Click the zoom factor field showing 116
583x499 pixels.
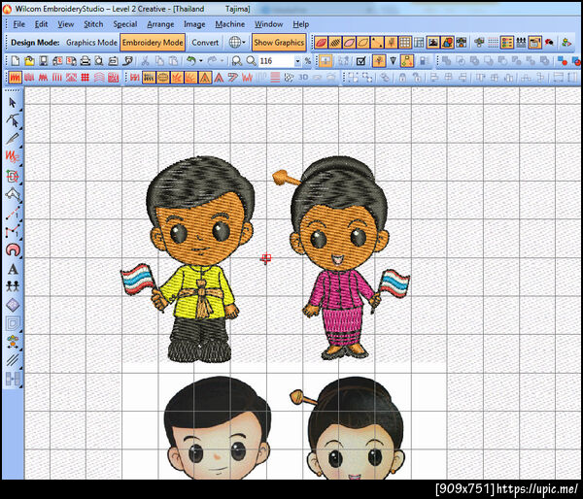(x=276, y=61)
